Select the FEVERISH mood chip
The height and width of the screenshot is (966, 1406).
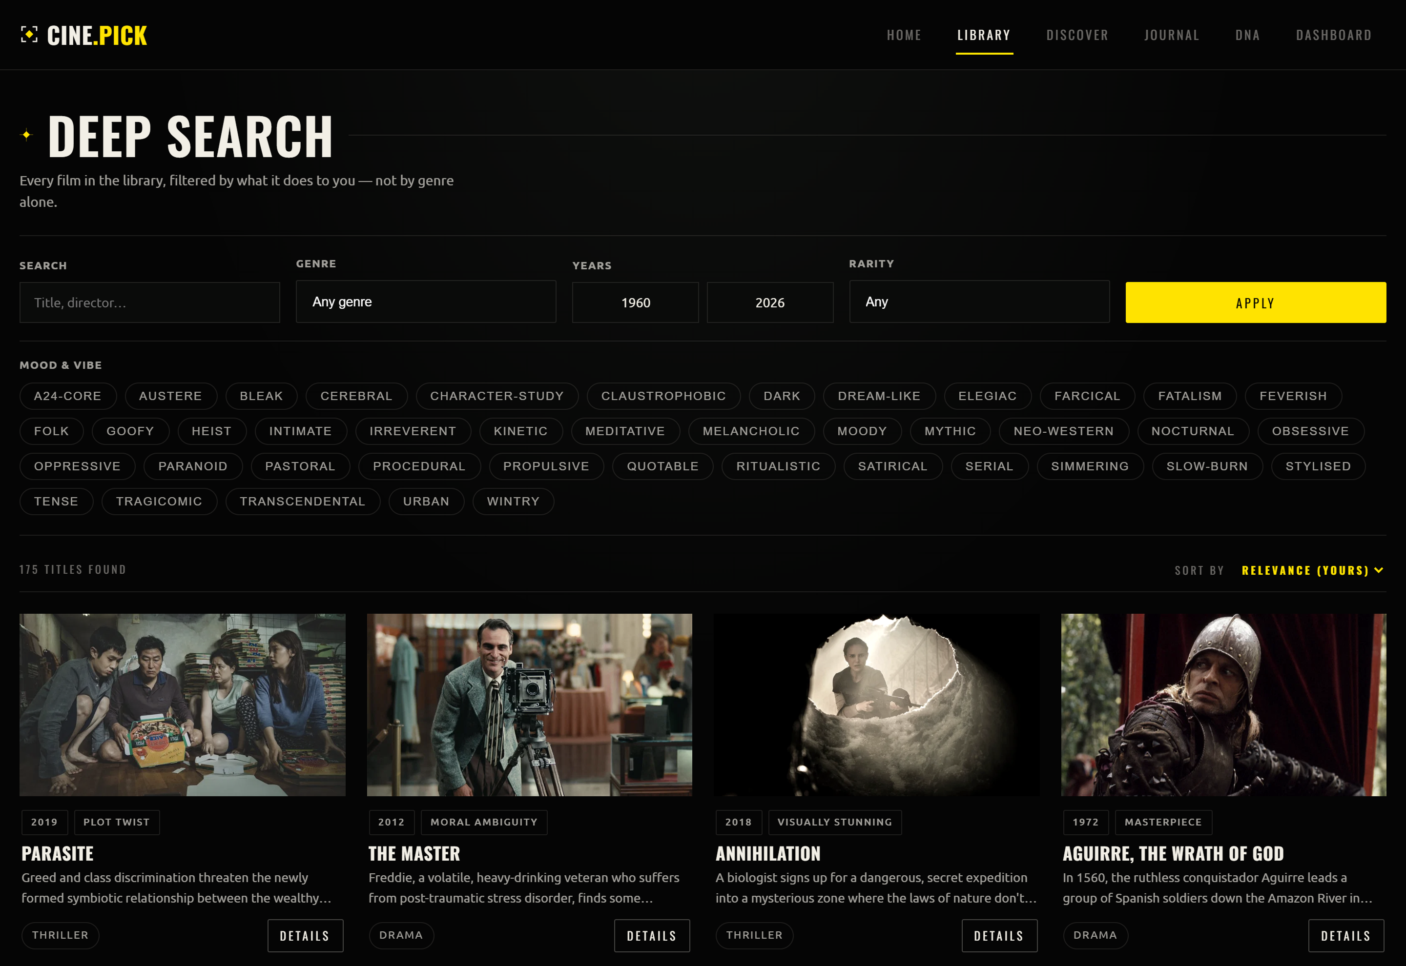(x=1293, y=396)
